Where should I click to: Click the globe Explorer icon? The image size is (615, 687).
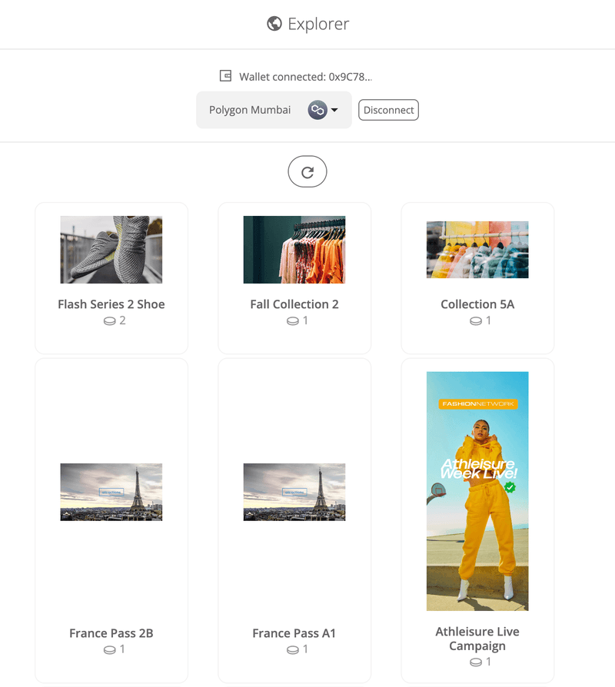point(274,24)
